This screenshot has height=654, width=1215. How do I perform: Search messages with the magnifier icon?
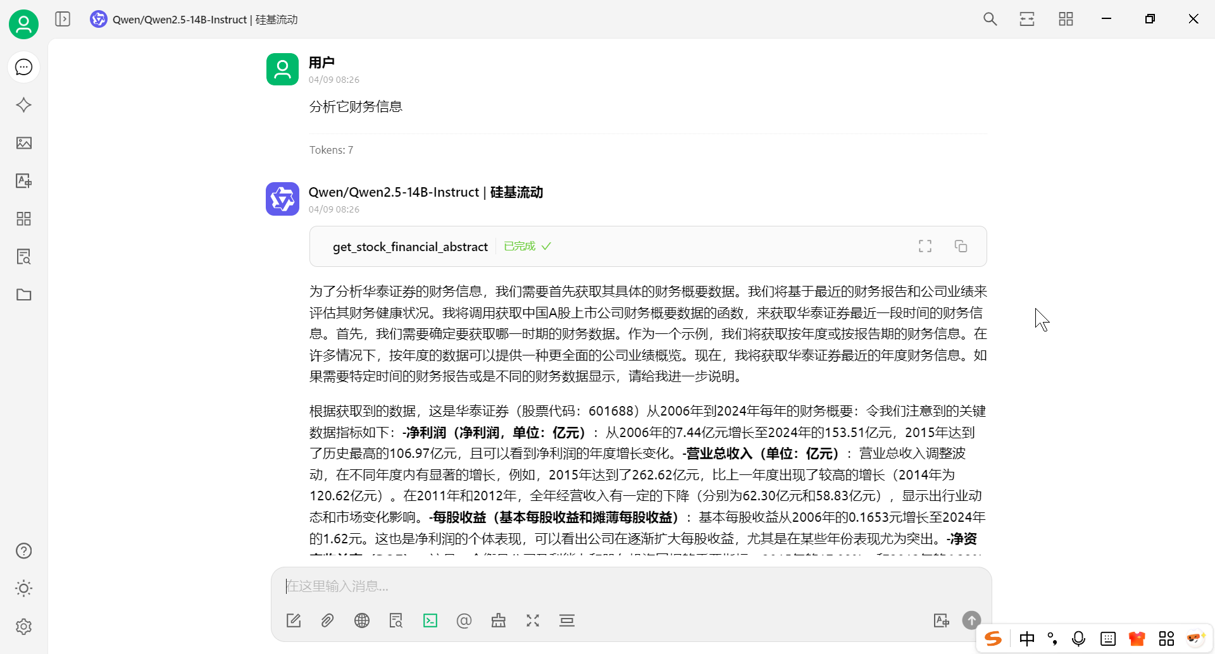click(990, 19)
